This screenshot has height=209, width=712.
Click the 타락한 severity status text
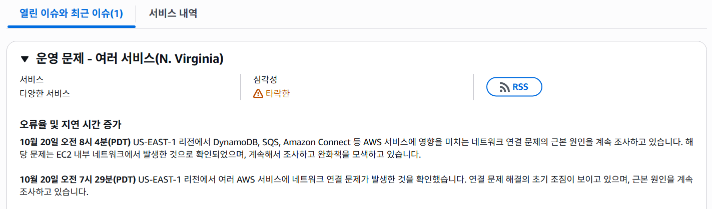tap(278, 93)
